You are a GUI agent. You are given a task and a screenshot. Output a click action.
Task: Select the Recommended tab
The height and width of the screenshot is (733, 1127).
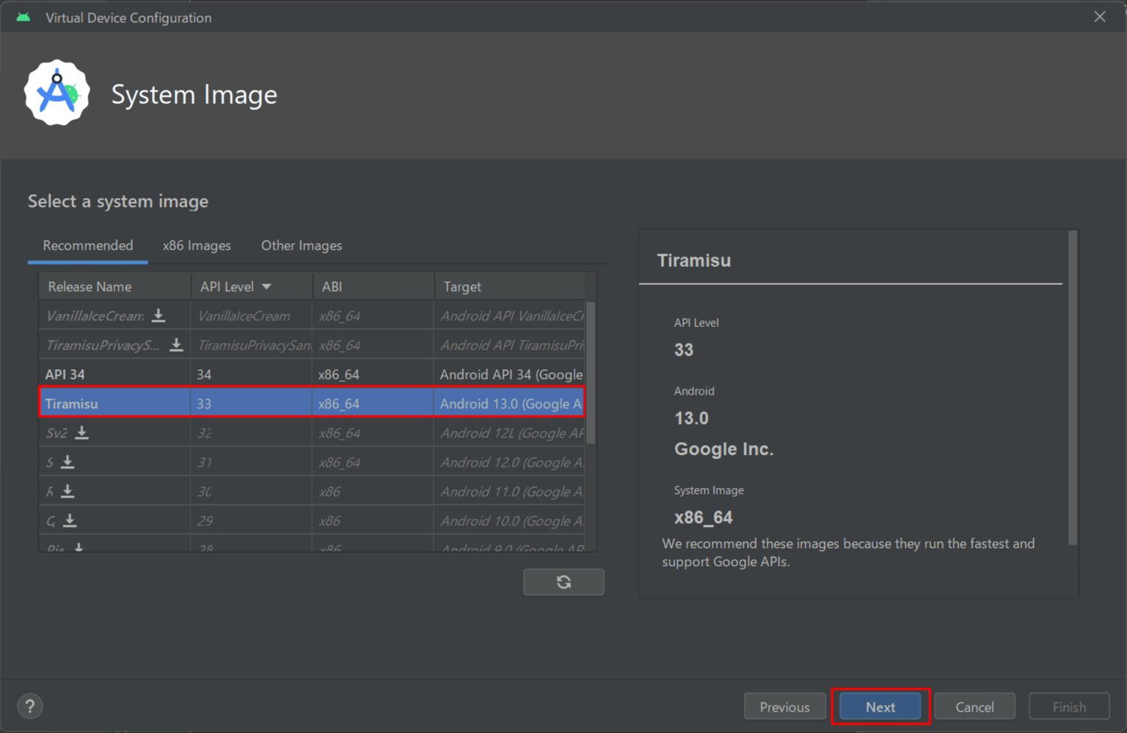[88, 246]
